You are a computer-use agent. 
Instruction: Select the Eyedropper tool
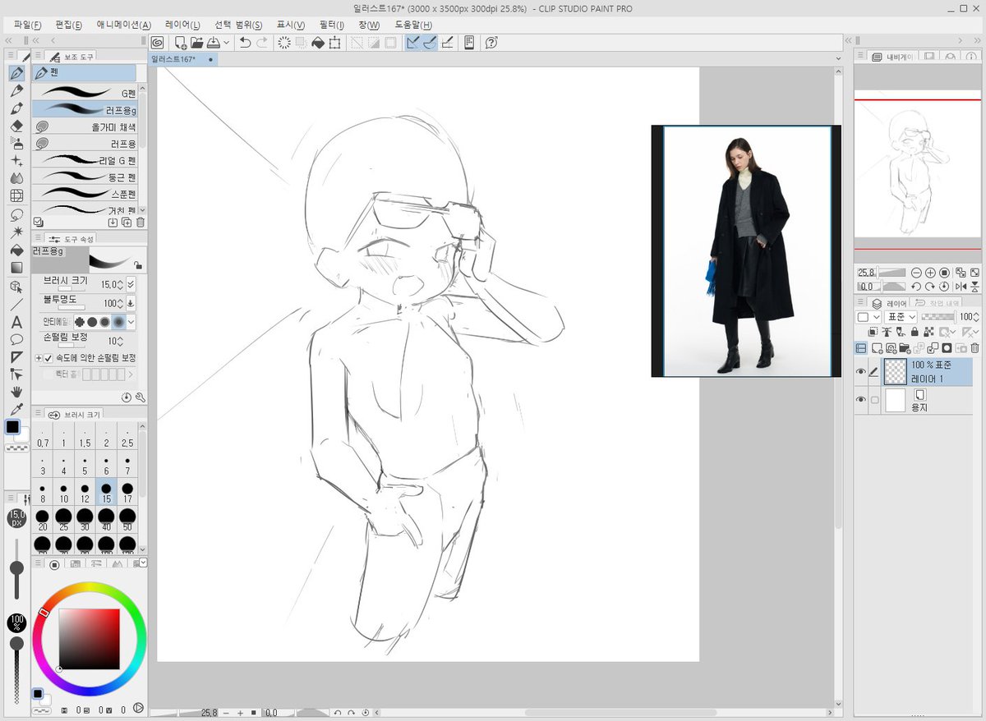point(16,409)
